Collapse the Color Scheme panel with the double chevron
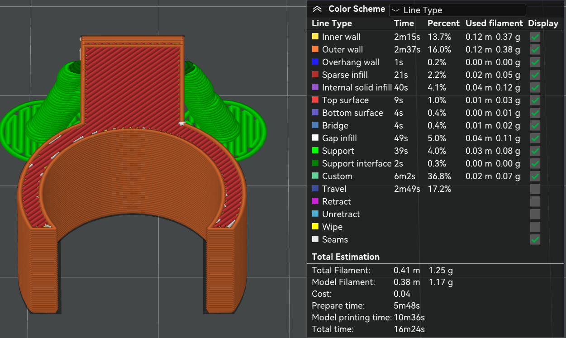Image resolution: width=566 pixels, height=338 pixels. pyautogui.click(x=317, y=9)
